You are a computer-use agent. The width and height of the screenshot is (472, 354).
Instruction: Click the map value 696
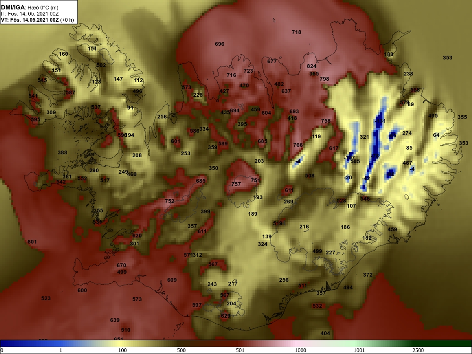(219, 44)
